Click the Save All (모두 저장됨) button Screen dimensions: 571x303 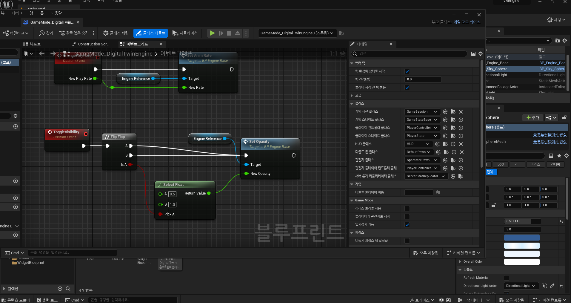(x=426, y=253)
